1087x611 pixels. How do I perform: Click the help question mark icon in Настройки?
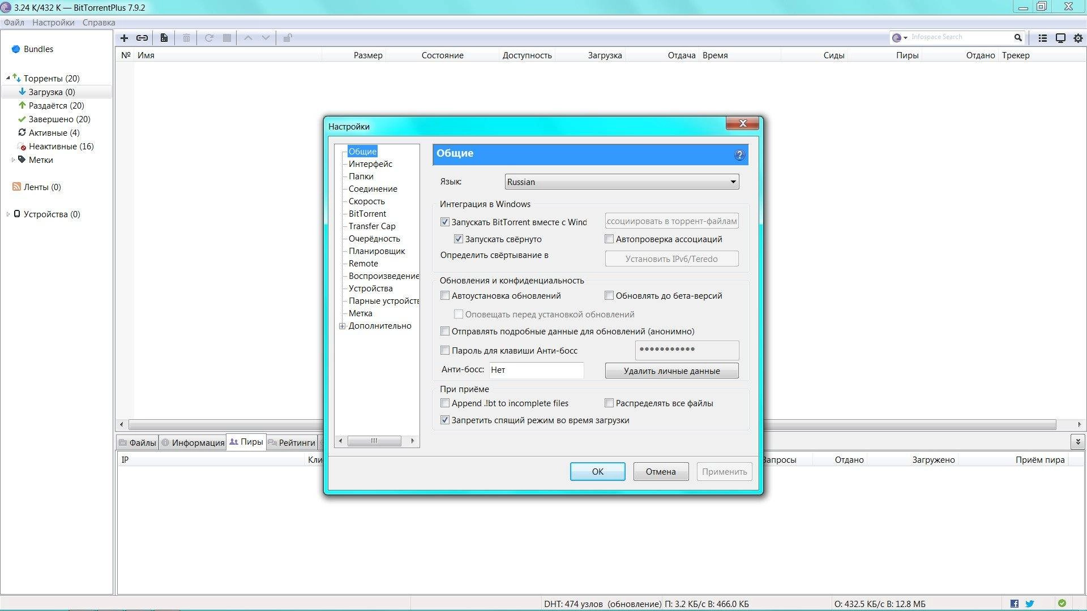tap(739, 155)
